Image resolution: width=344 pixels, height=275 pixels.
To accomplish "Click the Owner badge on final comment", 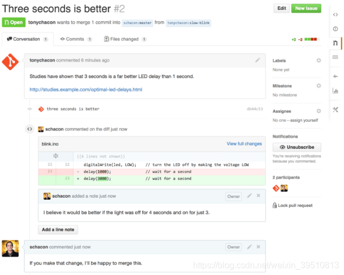I will (233, 247).
